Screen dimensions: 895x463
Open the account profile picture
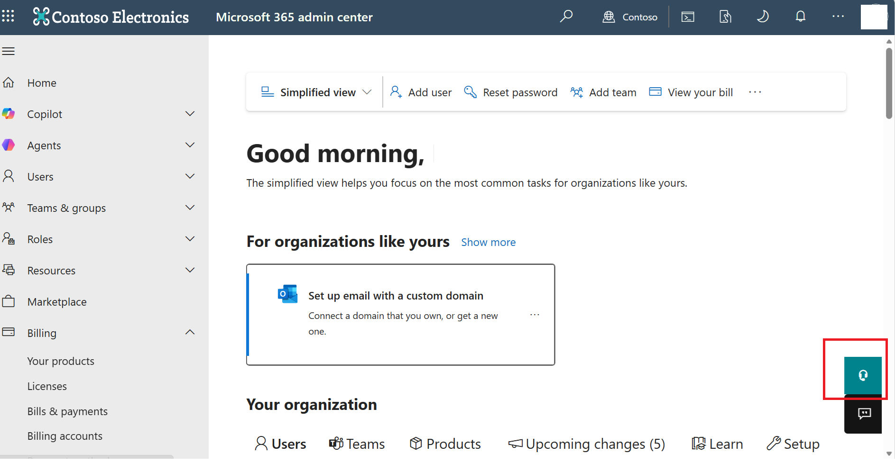874,17
